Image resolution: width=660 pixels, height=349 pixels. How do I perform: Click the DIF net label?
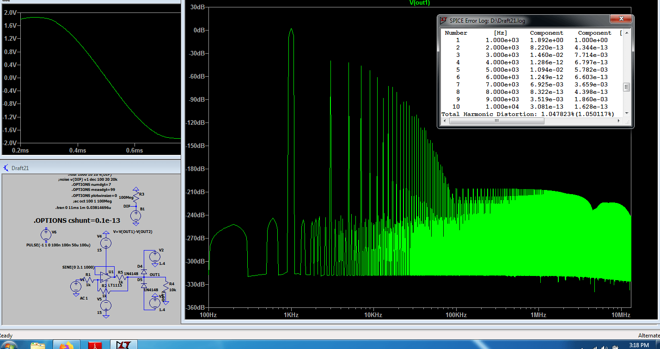click(x=127, y=206)
